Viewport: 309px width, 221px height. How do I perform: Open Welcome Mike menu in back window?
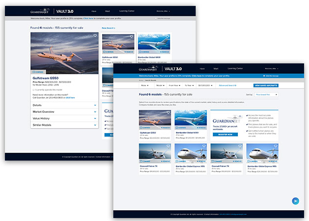point(163,11)
